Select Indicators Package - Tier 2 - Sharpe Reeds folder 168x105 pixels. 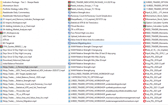point(21,2)
